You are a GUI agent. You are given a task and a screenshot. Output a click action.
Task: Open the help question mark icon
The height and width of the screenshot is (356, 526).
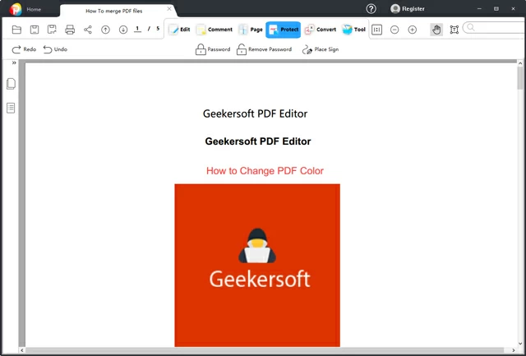(x=371, y=9)
